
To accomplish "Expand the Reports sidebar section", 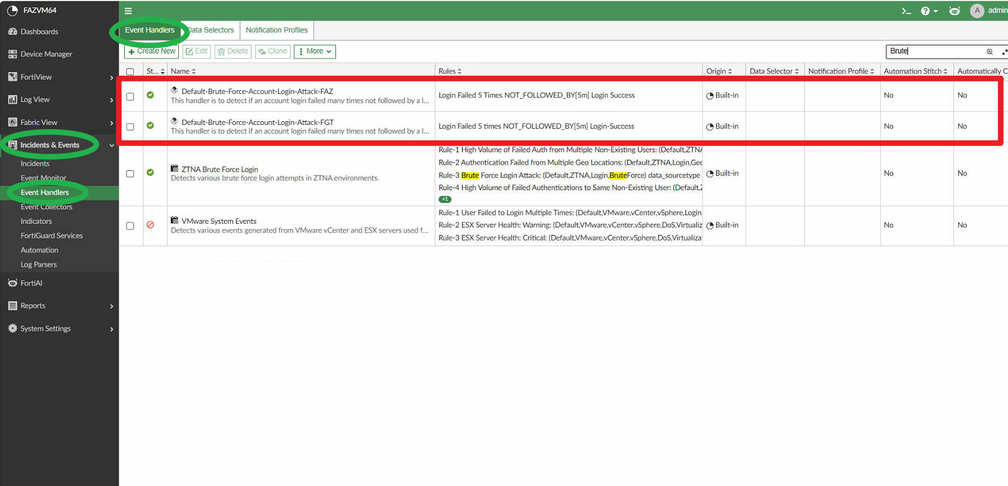I will click(x=112, y=306).
